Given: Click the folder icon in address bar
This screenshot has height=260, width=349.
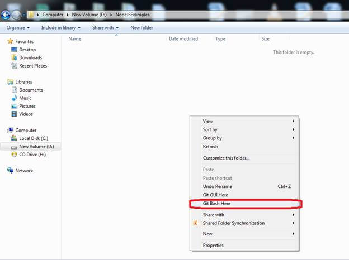Looking at the screenshot, I should [31, 15].
